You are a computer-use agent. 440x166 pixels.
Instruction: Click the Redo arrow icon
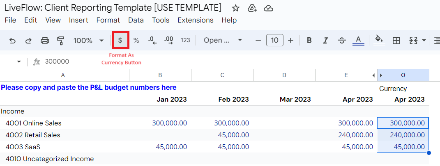click(x=28, y=41)
